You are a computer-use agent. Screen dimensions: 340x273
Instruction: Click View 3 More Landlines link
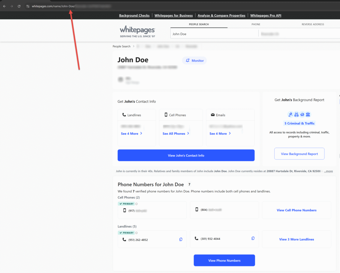297,239
